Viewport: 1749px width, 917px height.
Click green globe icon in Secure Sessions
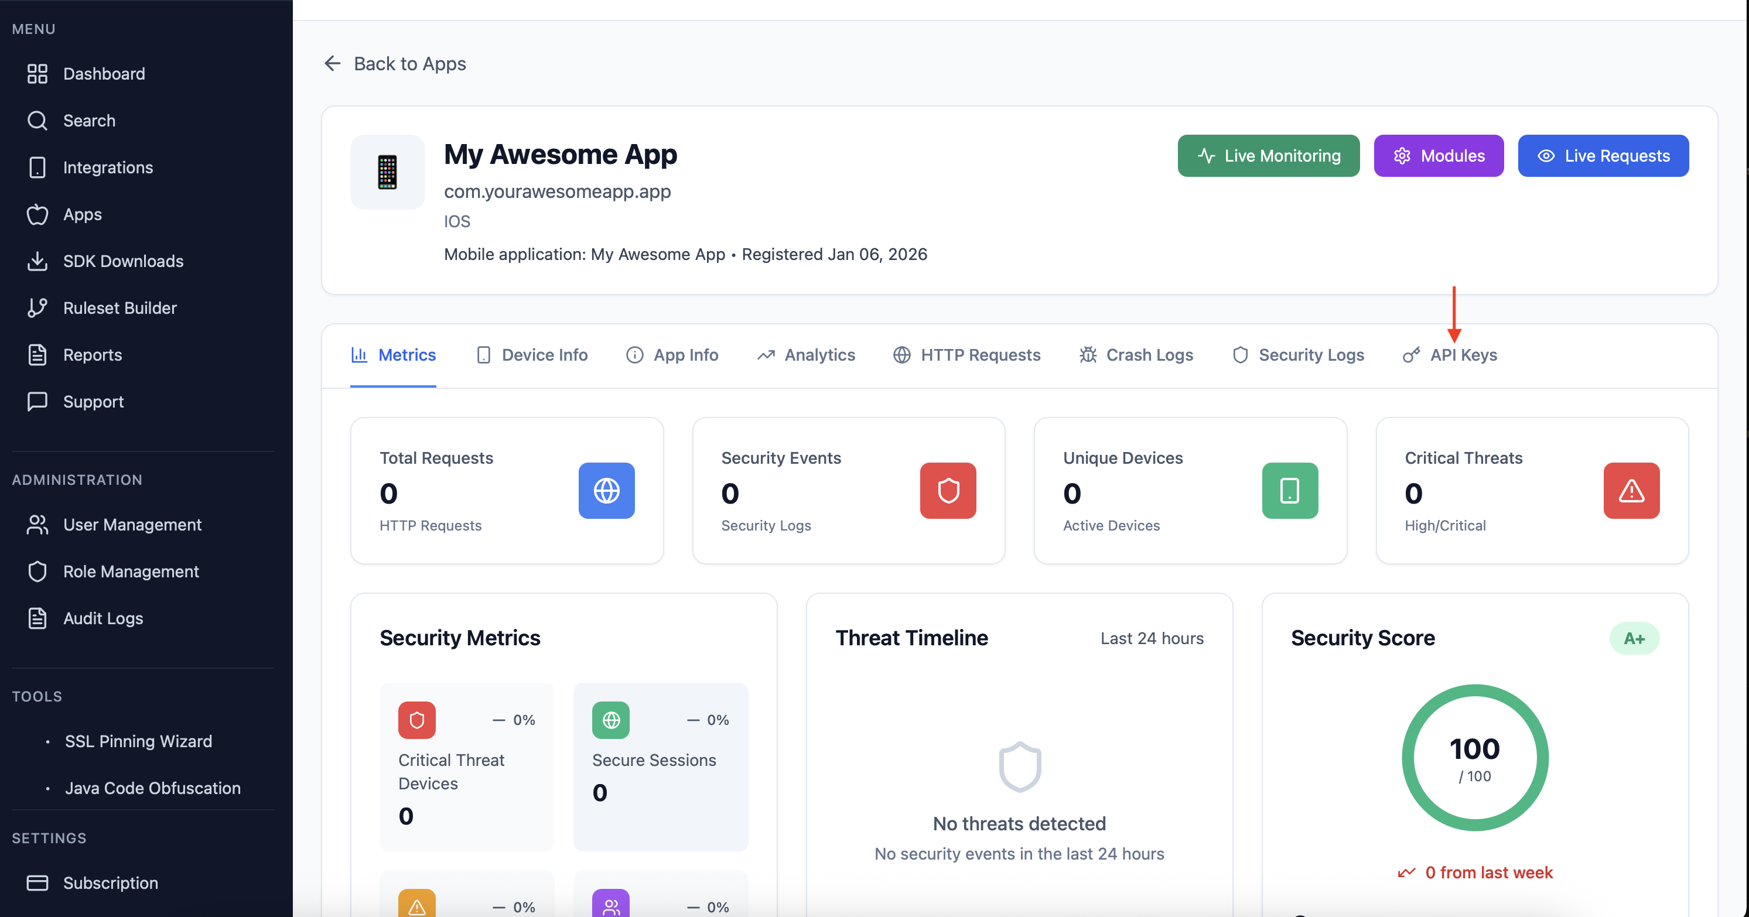click(x=610, y=720)
